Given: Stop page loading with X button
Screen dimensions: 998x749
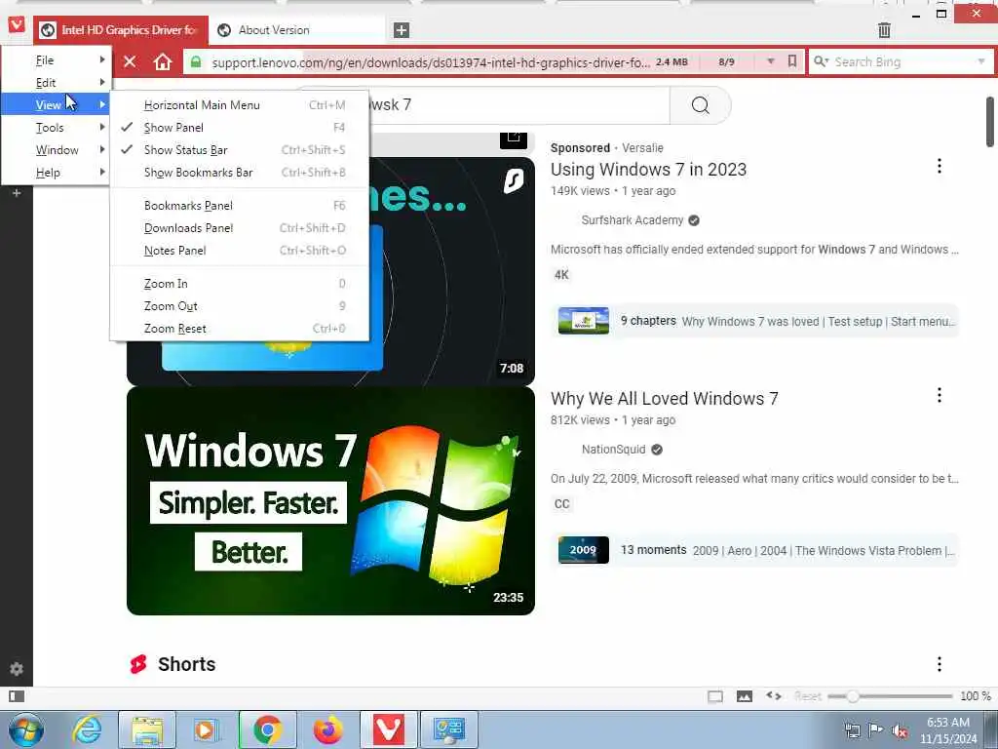Looking at the screenshot, I should (130, 61).
